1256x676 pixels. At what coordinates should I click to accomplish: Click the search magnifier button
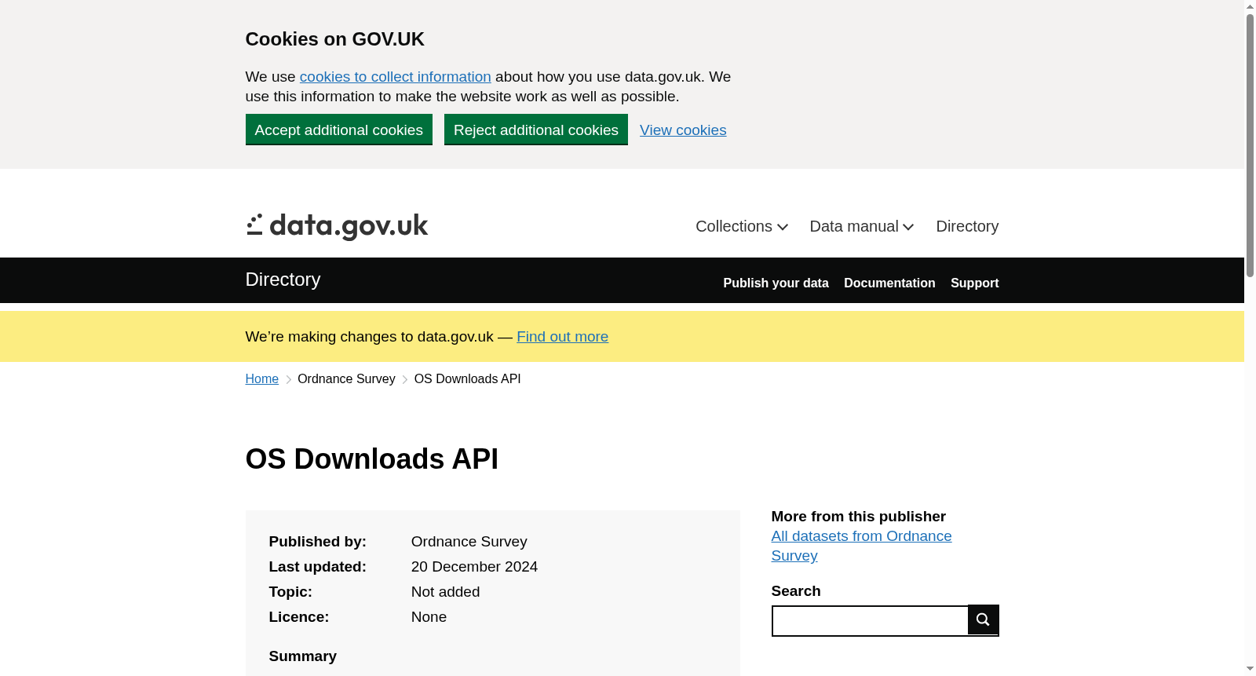[x=983, y=619]
